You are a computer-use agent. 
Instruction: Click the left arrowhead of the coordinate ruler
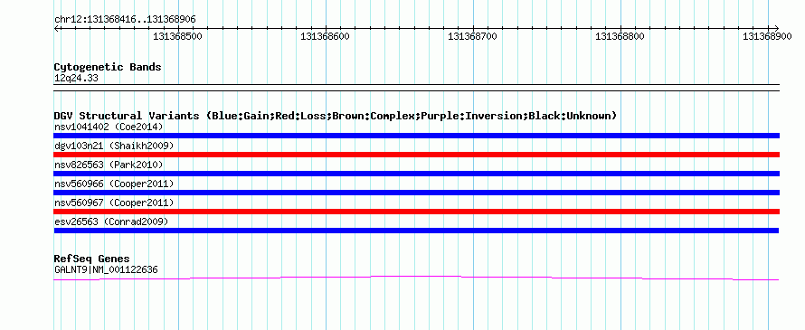pos(56,28)
